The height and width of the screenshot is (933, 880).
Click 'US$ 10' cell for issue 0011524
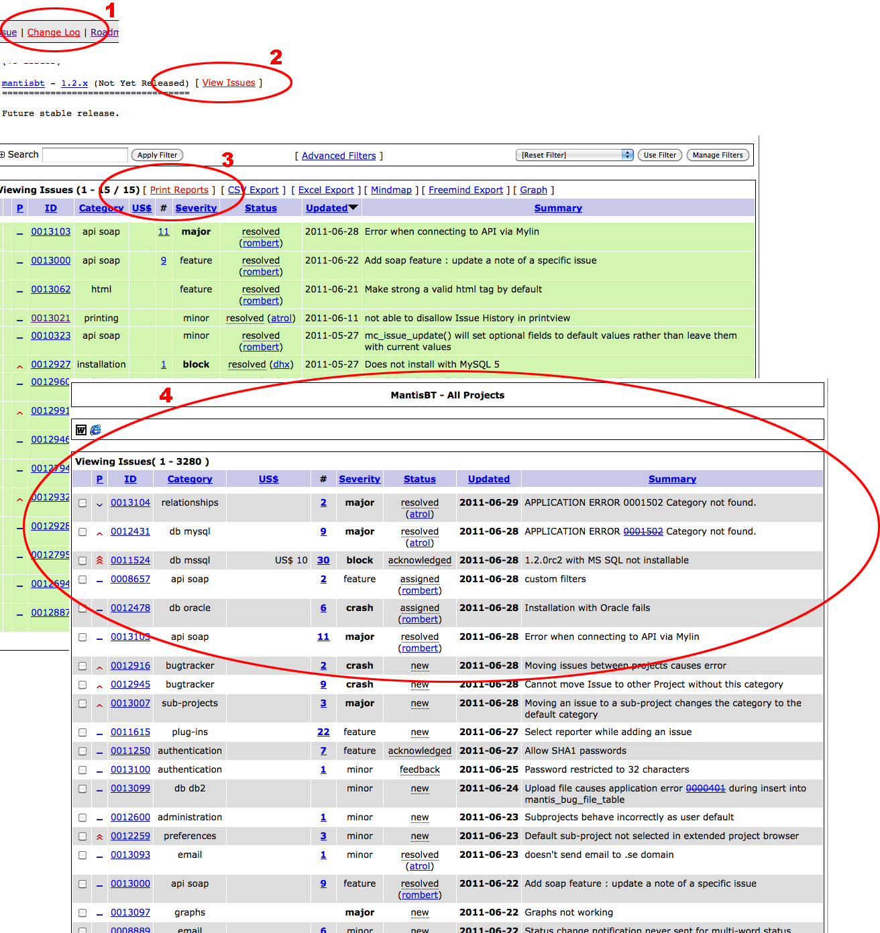coord(291,560)
